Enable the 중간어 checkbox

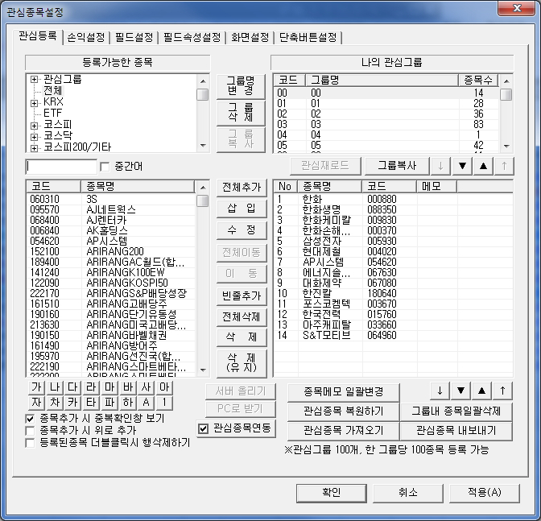tap(104, 167)
